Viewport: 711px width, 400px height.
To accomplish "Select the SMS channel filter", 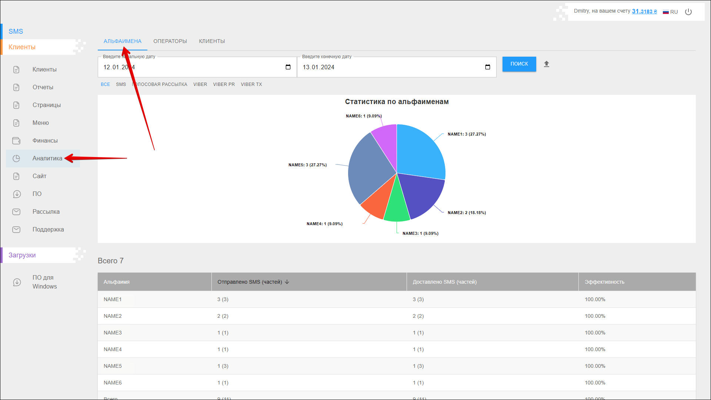I will (121, 84).
